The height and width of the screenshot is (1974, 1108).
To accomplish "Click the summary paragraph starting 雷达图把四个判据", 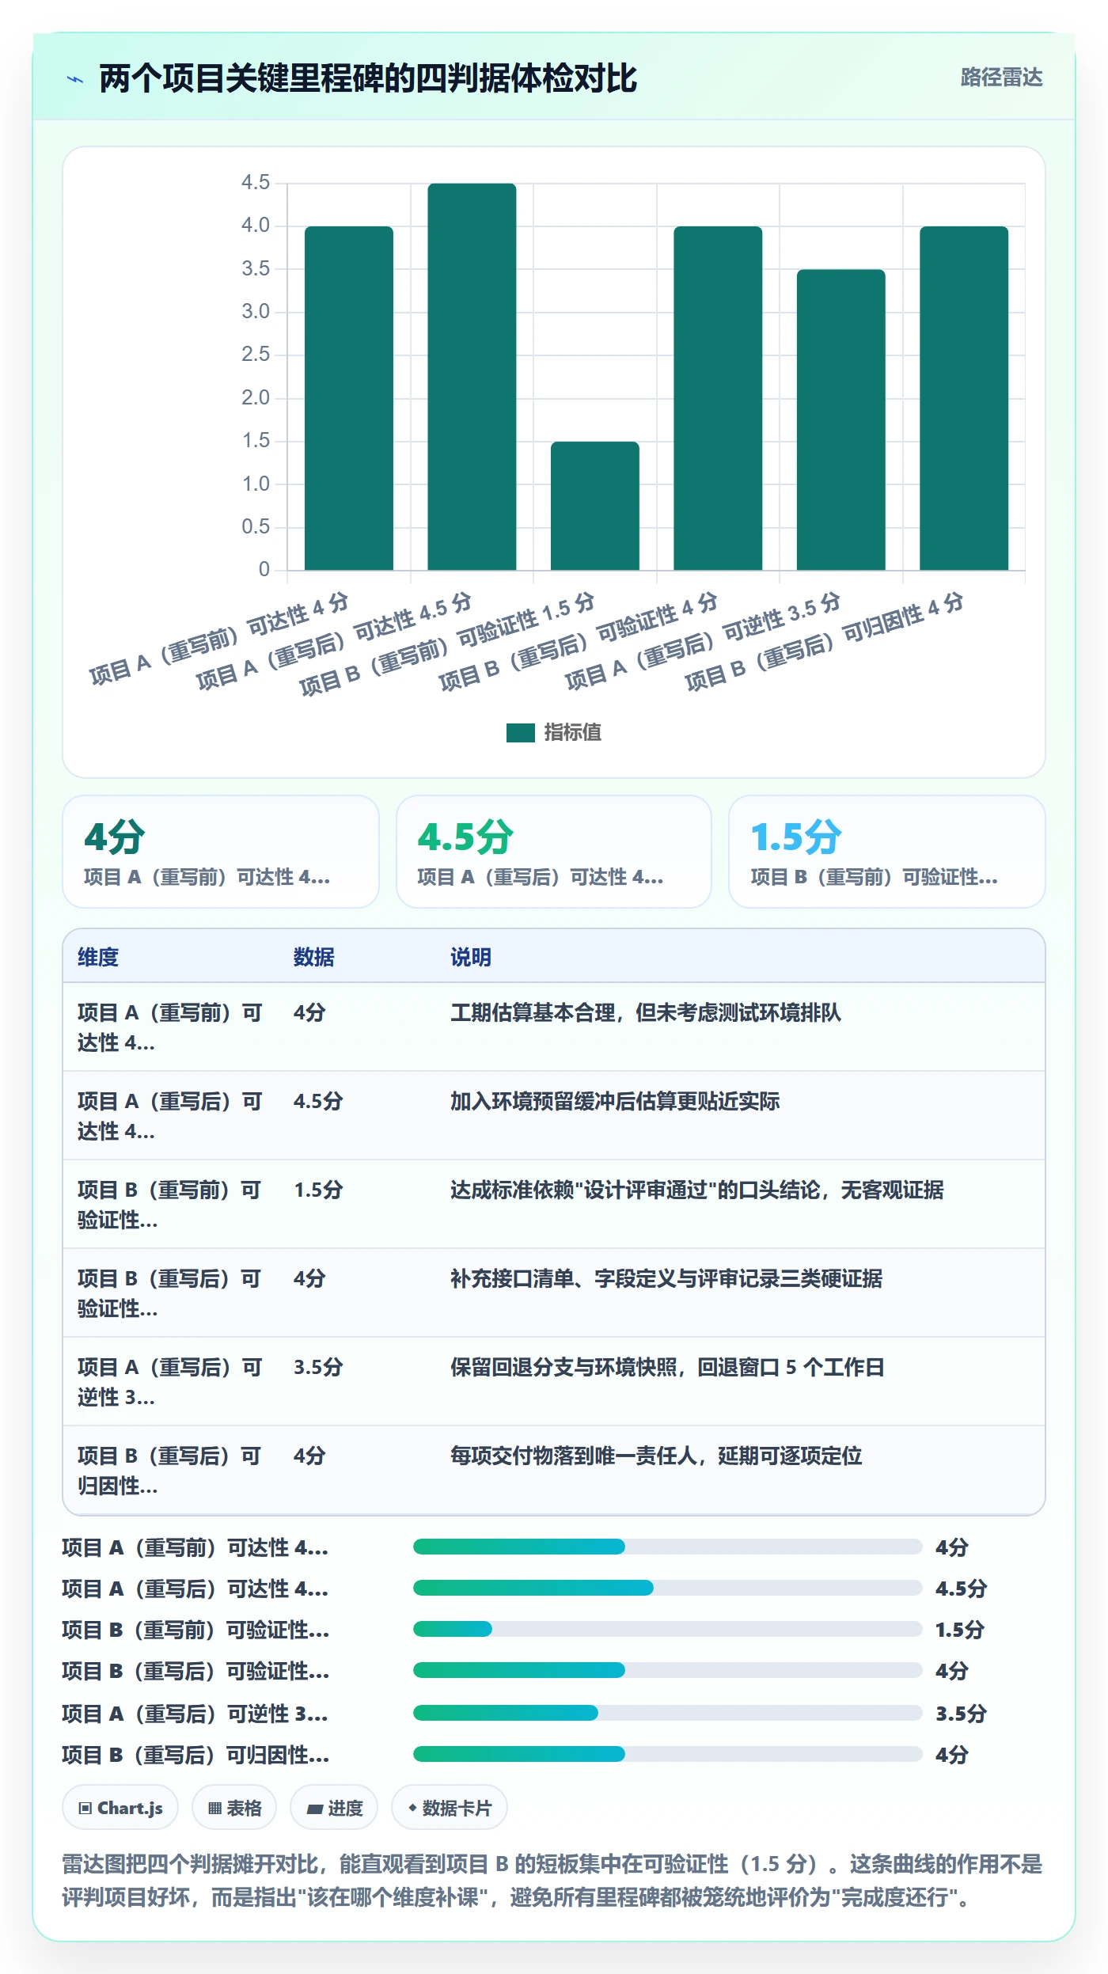I will 552,1881.
